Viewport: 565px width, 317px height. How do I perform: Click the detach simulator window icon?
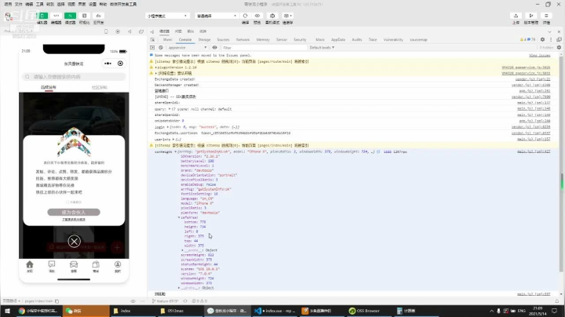coord(141,31)
